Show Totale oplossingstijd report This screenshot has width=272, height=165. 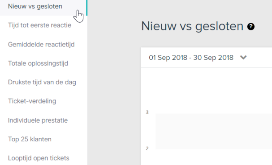coord(38,63)
